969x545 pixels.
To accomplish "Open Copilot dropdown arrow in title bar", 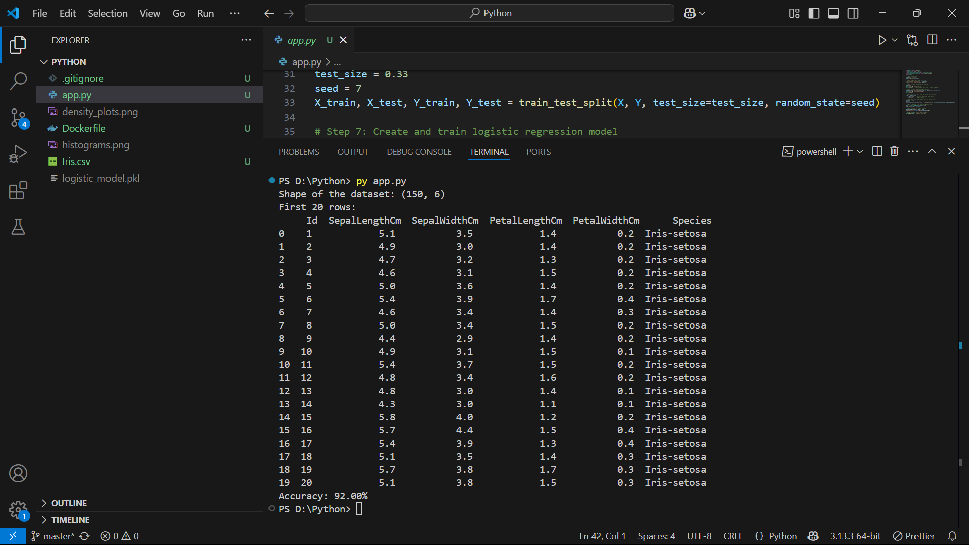I will pos(702,13).
